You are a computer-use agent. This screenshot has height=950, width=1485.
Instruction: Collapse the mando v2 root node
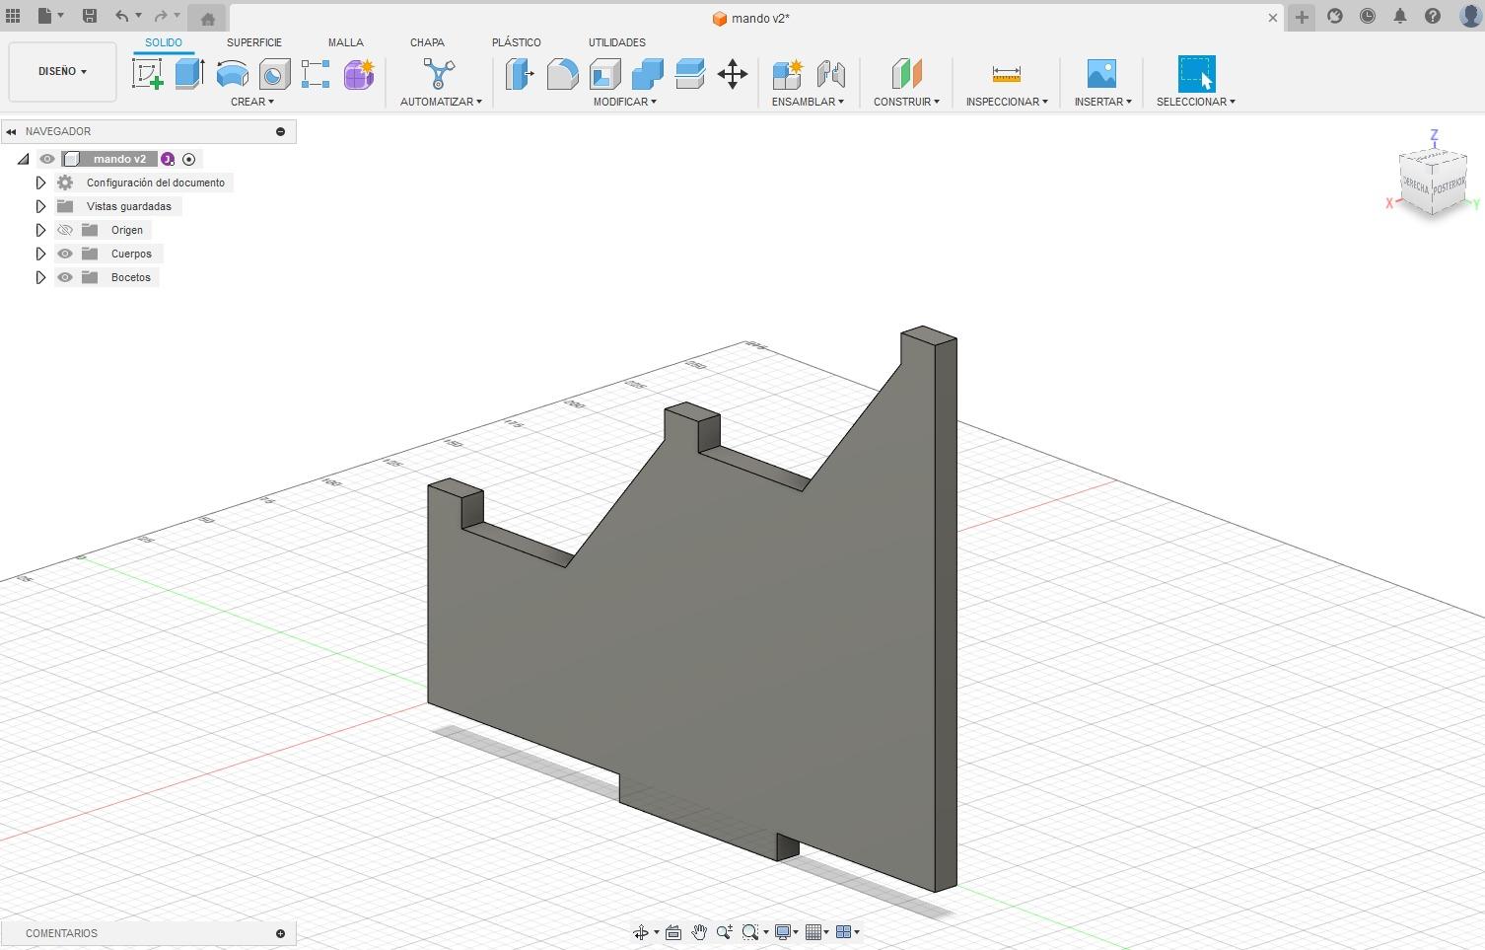(24, 159)
